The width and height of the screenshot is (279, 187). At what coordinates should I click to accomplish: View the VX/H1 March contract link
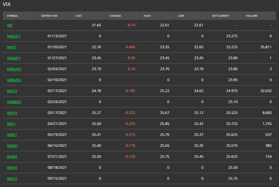tap(12, 113)
